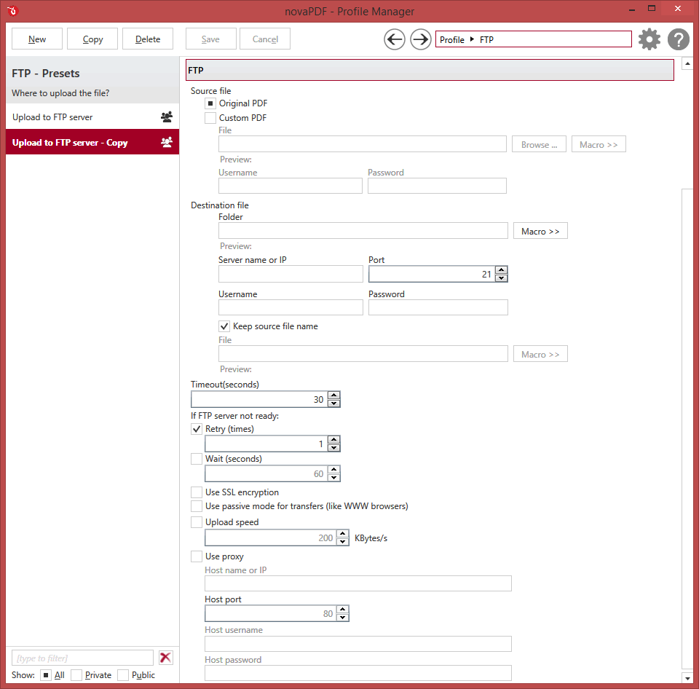Image resolution: width=699 pixels, height=689 pixels.
Task: Click the source Password field
Action: 437,186
